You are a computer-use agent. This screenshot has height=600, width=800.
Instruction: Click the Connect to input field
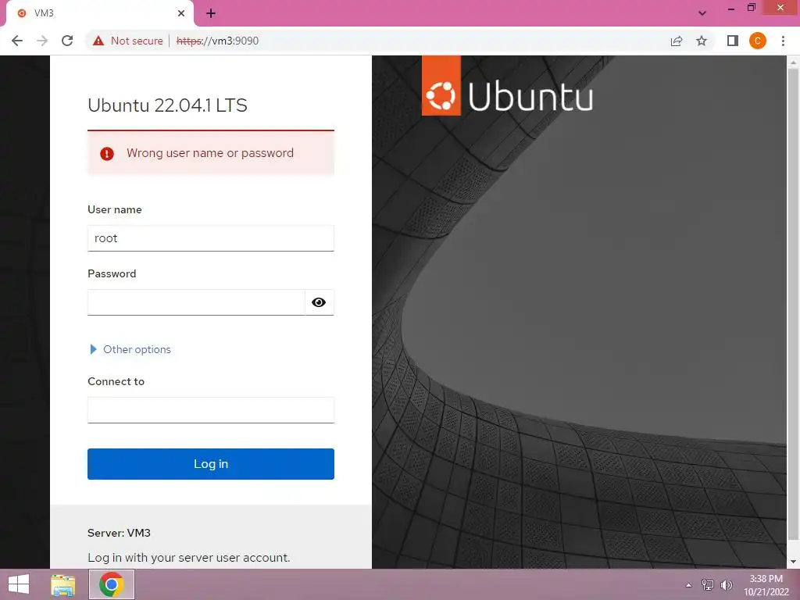pyautogui.click(x=211, y=410)
